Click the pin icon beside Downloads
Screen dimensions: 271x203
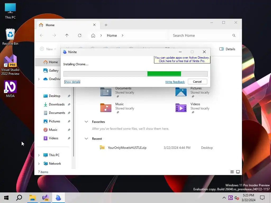click(x=69, y=104)
